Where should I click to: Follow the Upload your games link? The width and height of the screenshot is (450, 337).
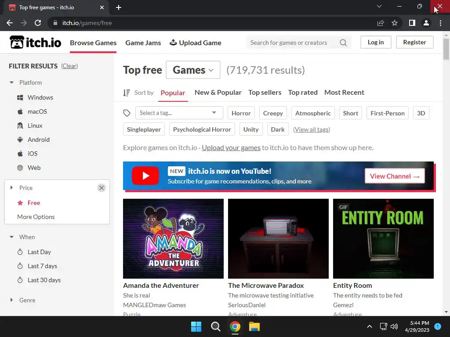231,148
